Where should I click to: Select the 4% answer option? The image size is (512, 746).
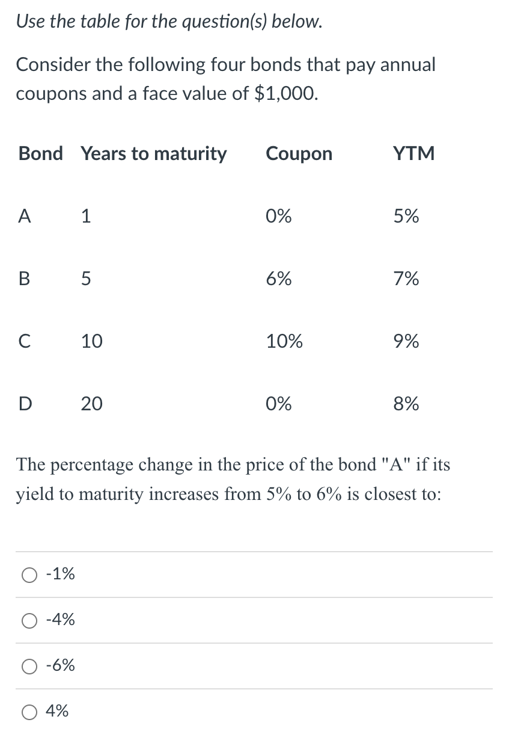tap(29, 711)
